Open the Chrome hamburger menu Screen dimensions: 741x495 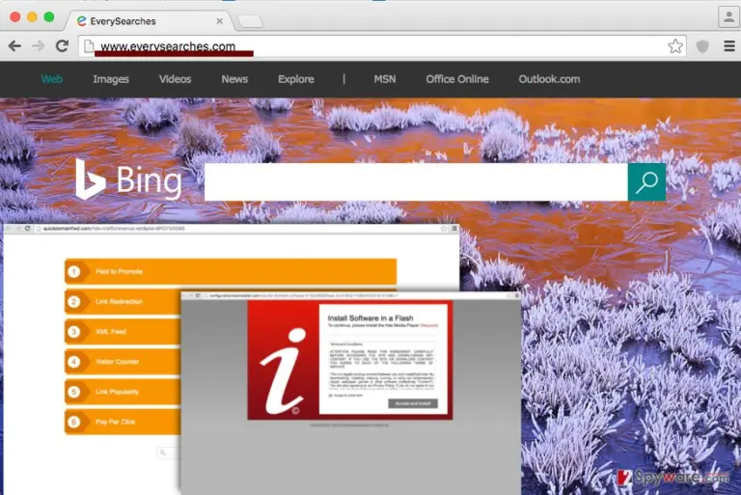coord(729,46)
